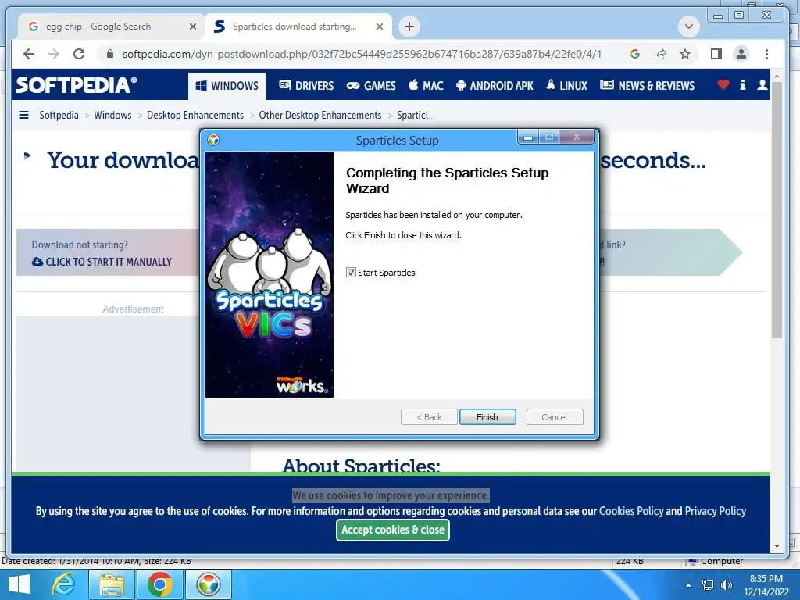The width and height of the screenshot is (800, 600).
Task: Open the Windows category
Action: tap(227, 86)
